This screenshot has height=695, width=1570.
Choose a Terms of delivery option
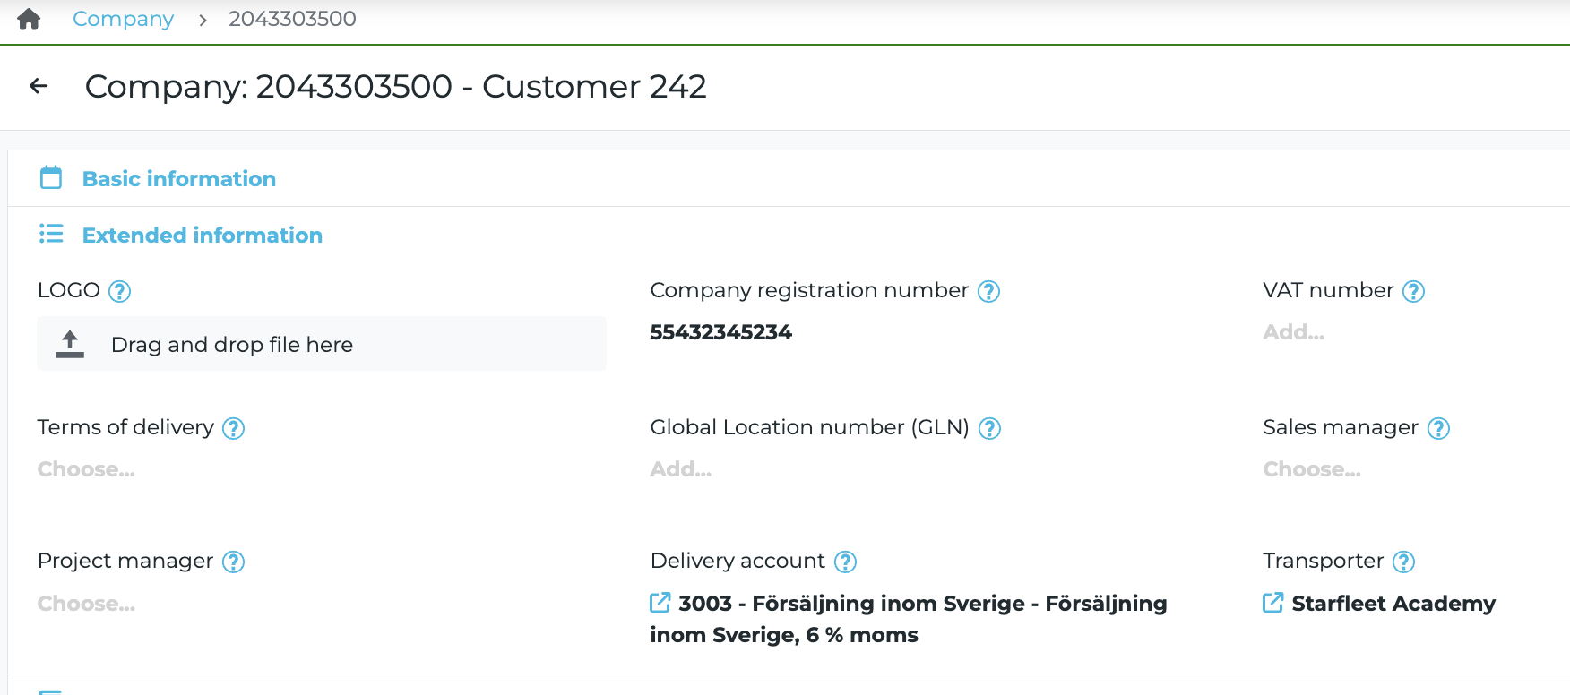pyautogui.click(x=86, y=469)
